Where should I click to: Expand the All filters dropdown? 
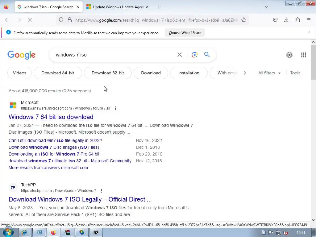tap(269, 73)
